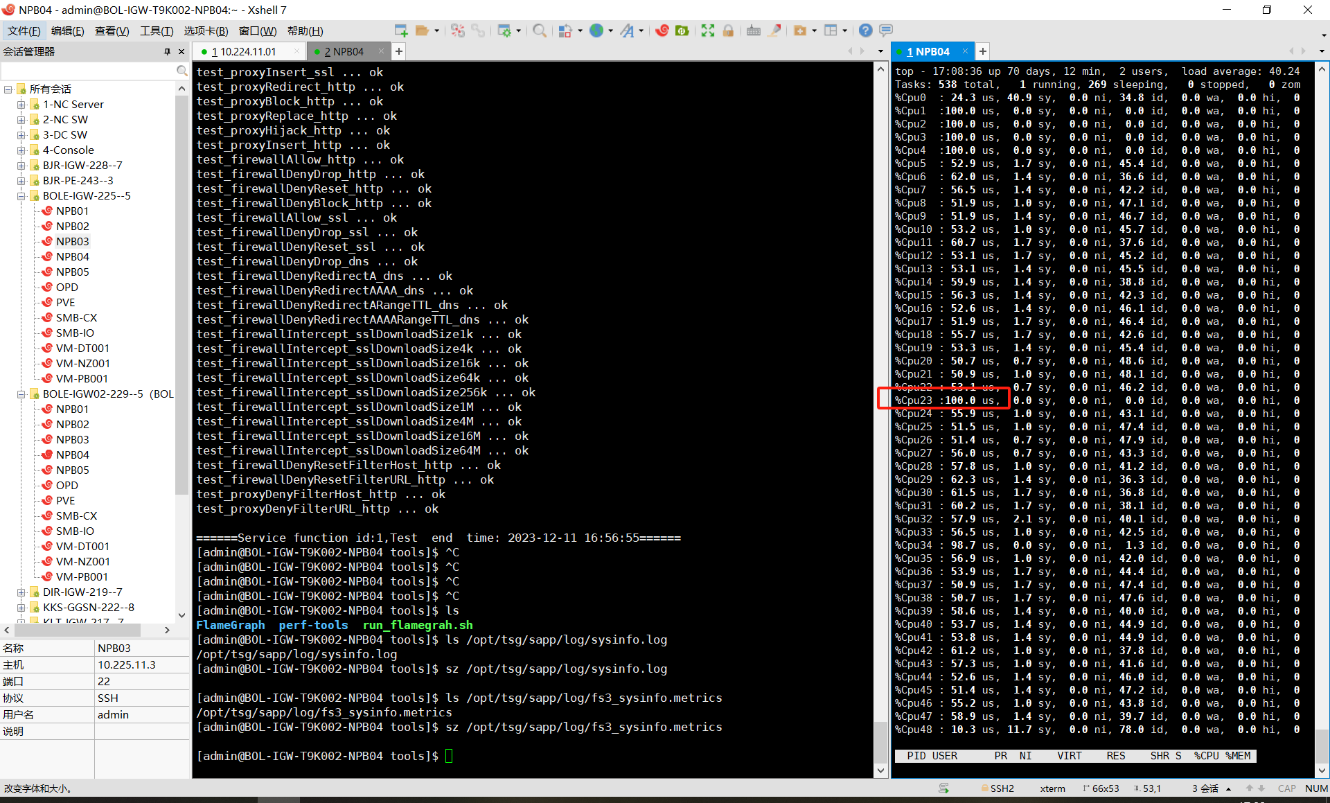Click the keyboard mapping toolbar icon
The height and width of the screenshot is (803, 1330).
point(754,30)
